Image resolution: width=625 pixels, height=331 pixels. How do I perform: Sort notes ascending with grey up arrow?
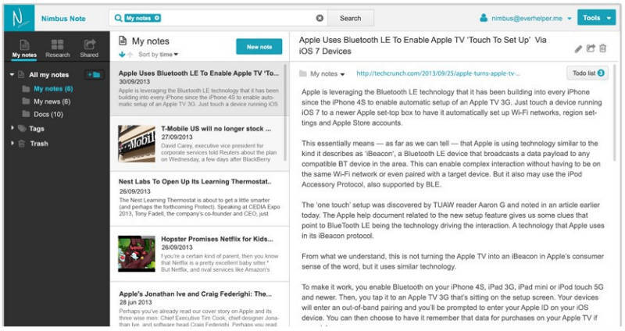click(130, 54)
